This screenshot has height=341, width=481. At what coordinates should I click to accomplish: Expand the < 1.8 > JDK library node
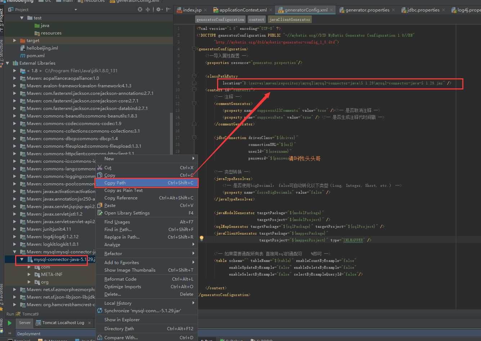(x=15, y=71)
